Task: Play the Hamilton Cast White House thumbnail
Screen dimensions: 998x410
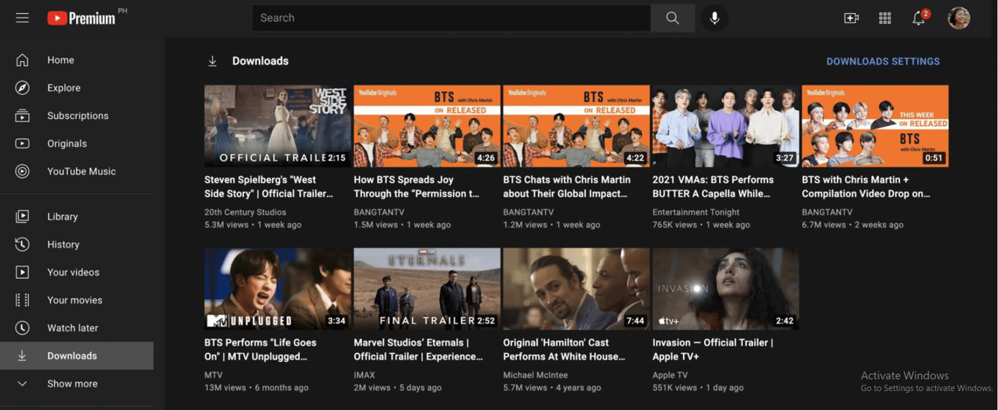Action: tap(576, 289)
